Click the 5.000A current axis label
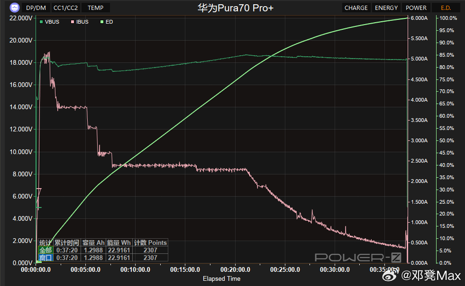This screenshot has height=286, width=465. click(419, 59)
